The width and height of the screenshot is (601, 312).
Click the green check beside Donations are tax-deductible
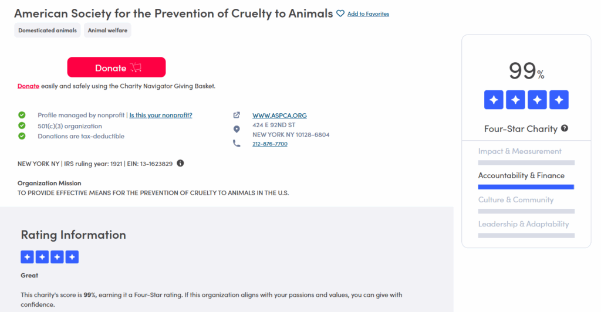coord(22,136)
